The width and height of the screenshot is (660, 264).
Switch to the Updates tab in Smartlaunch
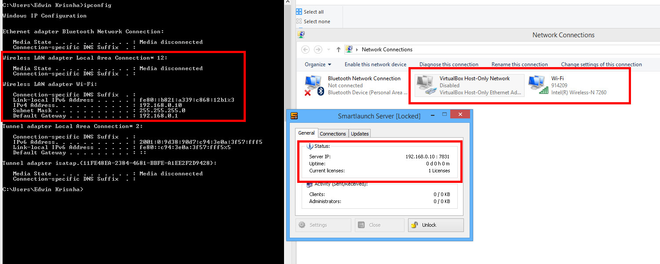[360, 134]
